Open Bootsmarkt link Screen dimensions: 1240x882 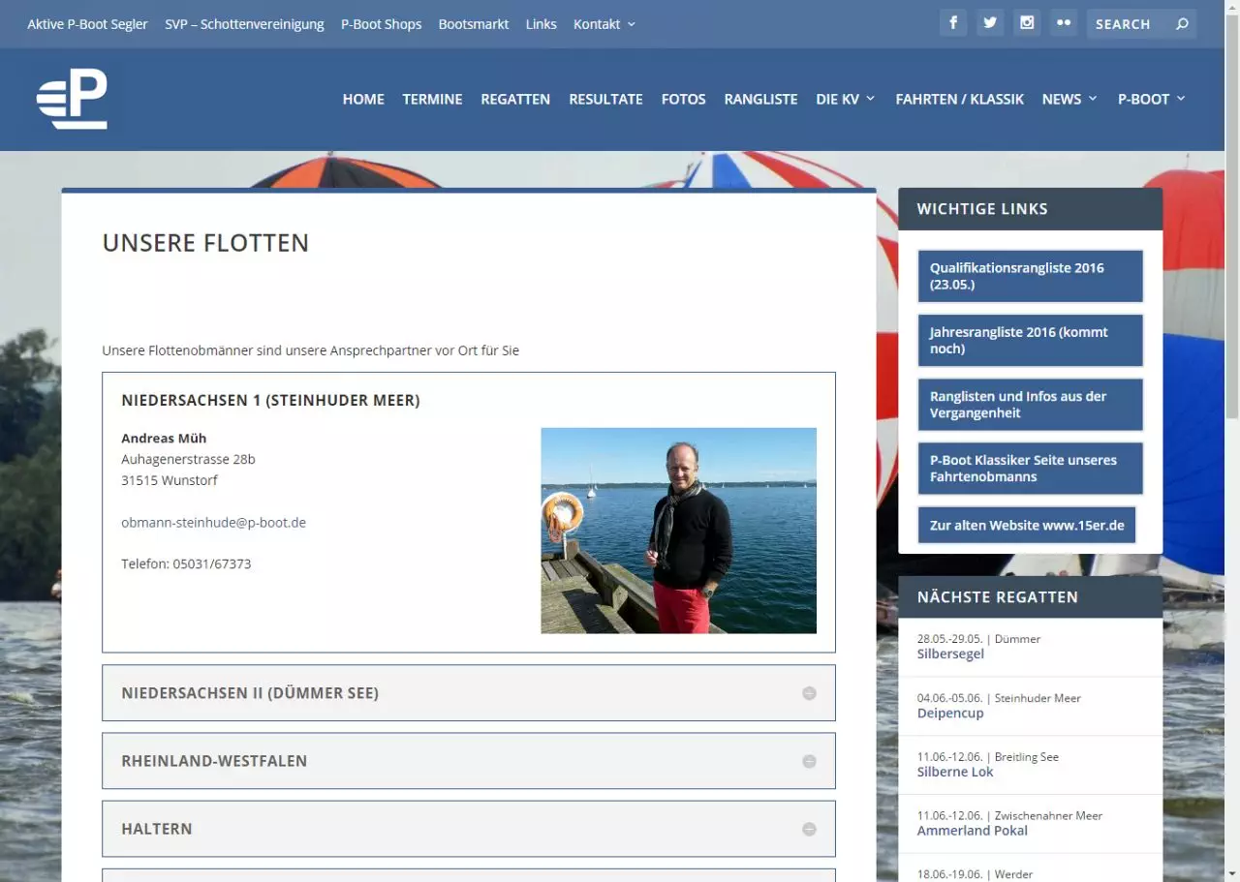(473, 24)
